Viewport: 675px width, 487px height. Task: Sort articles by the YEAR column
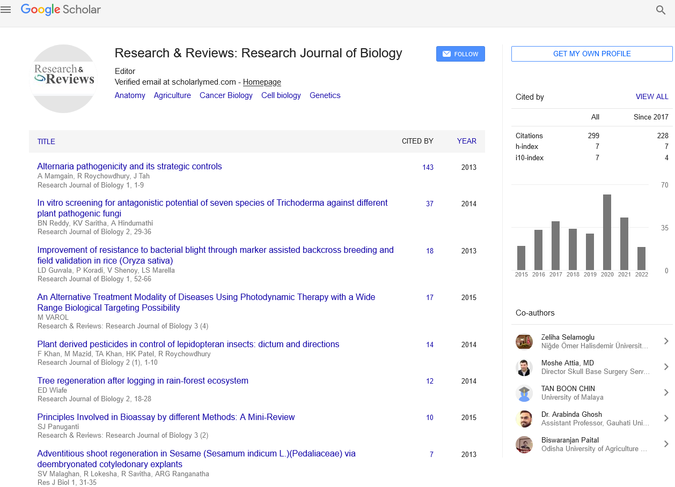click(466, 141)
